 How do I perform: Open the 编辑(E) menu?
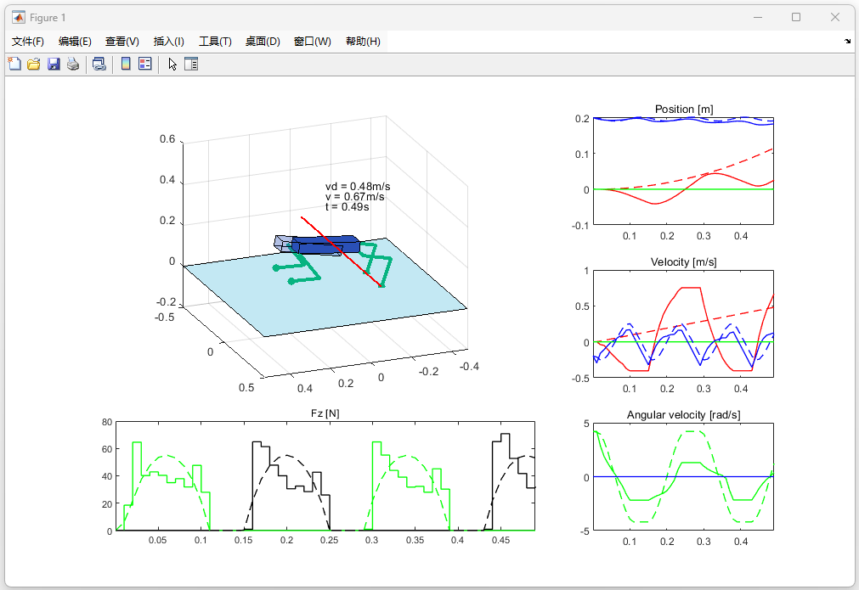tap(75, 42)
